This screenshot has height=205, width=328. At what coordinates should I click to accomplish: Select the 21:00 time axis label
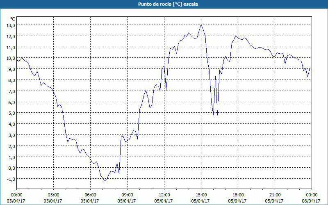pos(275,195)
